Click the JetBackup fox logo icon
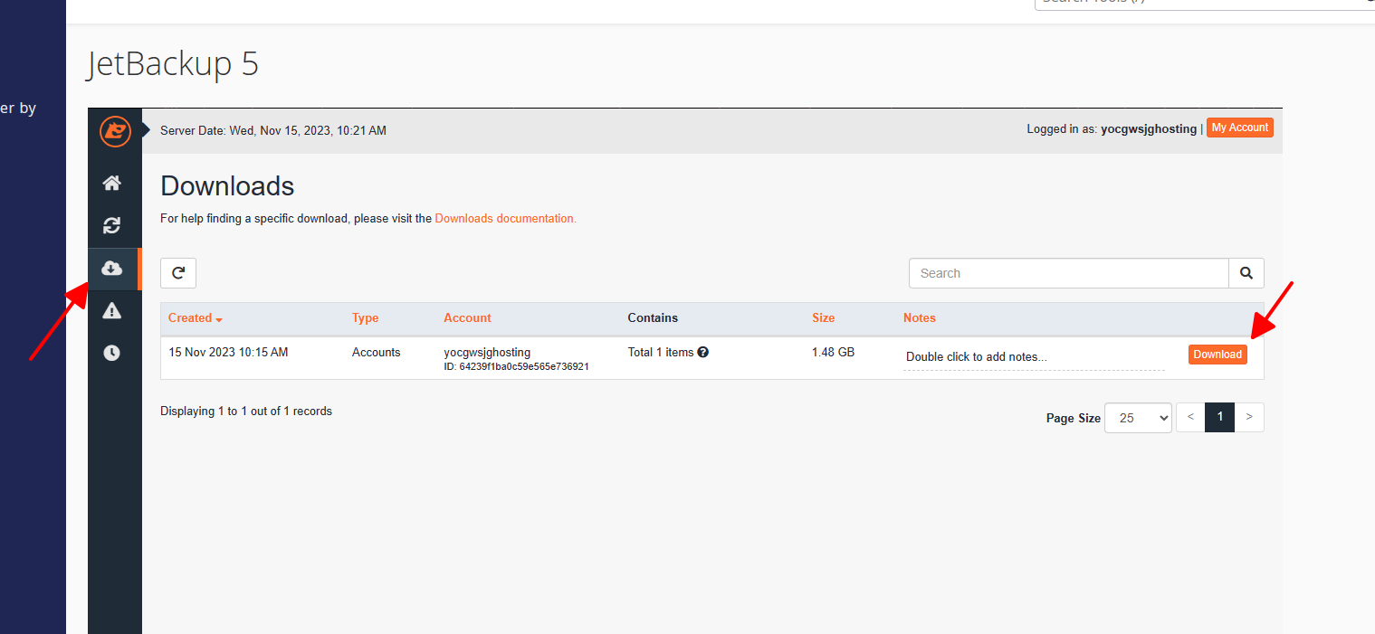This screenshot has height=634, width=1375. [x=115, y=131]
